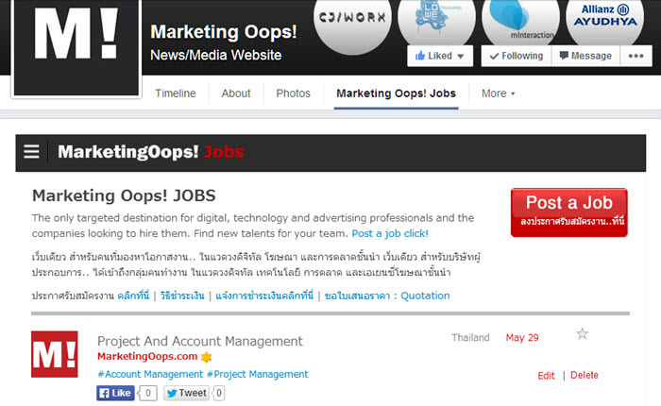
Task: Click the 'Marketing Oops!' page name
Action: click(224, 32)
